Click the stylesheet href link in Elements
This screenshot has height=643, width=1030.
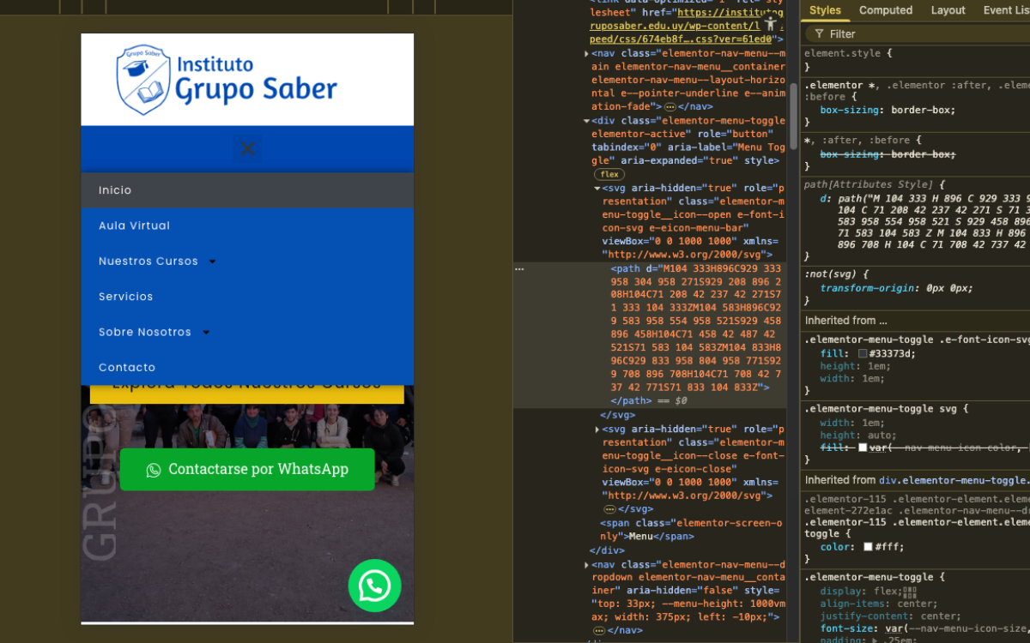687,26
